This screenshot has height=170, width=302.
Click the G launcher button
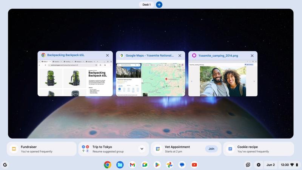point(5,165)
